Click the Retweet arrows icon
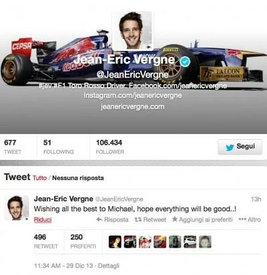The image size is (267, 275). click(138, 219)
